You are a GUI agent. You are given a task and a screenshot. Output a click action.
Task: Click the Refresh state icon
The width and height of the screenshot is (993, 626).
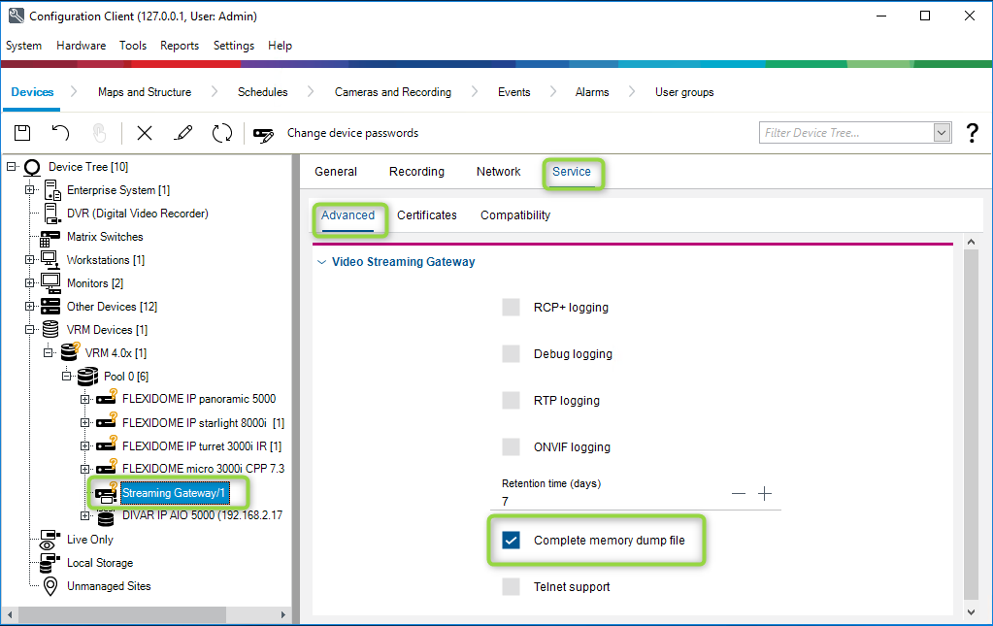click(x=222, y=133)
